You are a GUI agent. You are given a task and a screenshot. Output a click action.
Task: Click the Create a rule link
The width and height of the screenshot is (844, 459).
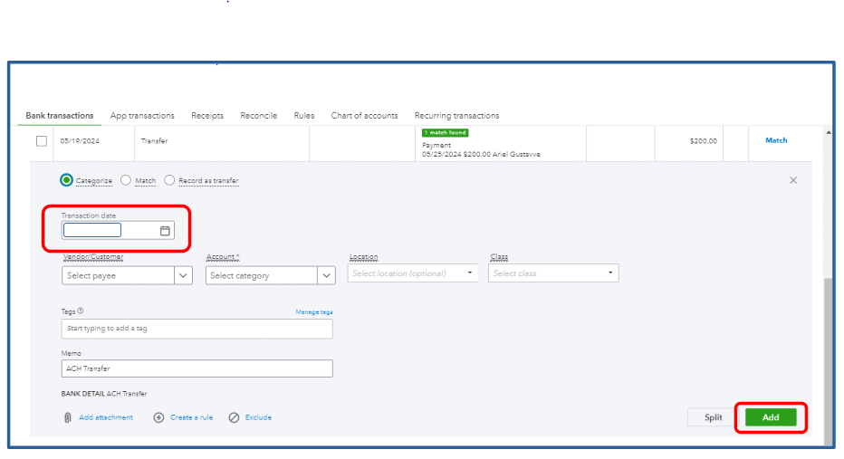point(192,417)
